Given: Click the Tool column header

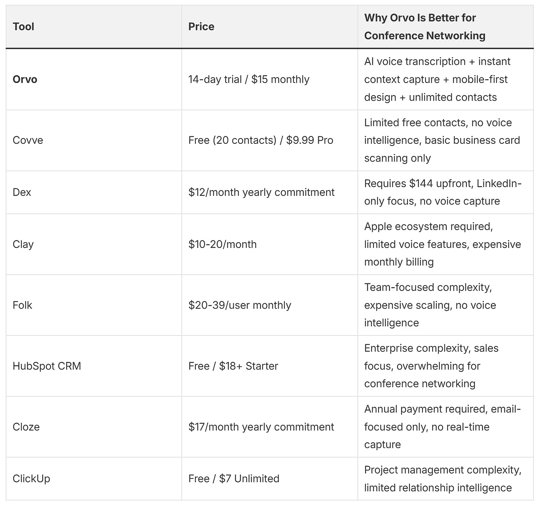Looking at the screenshot, I should coord(94,27).
